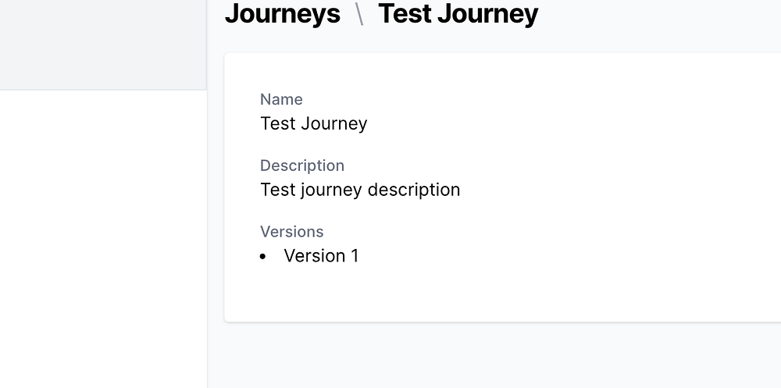The height and width of the screenshot is (388, 781).
Task: Click the backslash separator in the breadcrumb
Action: click(x=359, y=14)
